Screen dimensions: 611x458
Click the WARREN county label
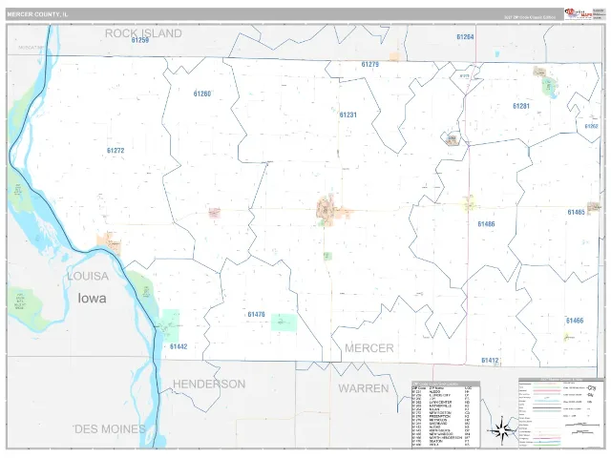pos(364,388)
